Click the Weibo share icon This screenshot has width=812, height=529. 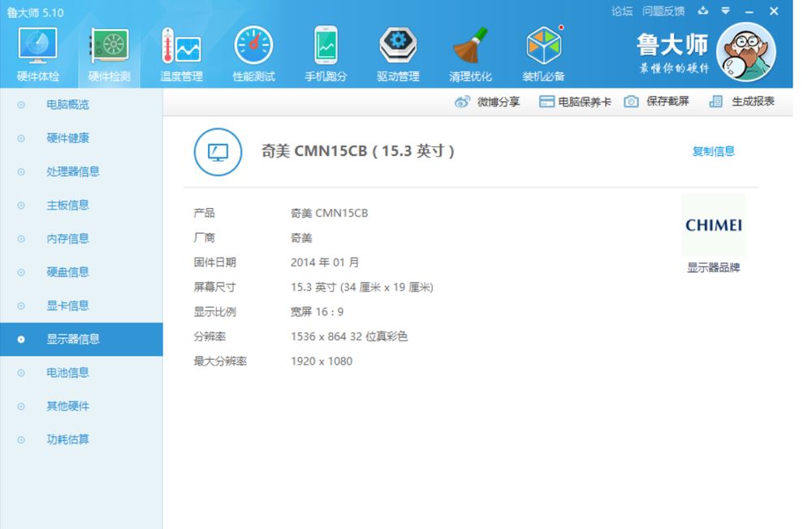pos(462,102)
